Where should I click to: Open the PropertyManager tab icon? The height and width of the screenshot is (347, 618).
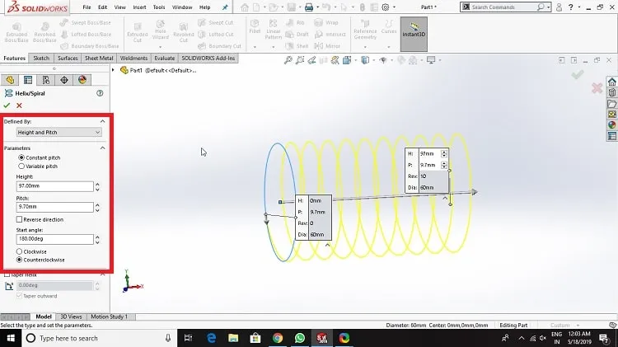click(x=28, y=80)
